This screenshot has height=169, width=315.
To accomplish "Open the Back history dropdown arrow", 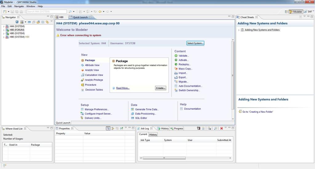I will click(104, 12).
